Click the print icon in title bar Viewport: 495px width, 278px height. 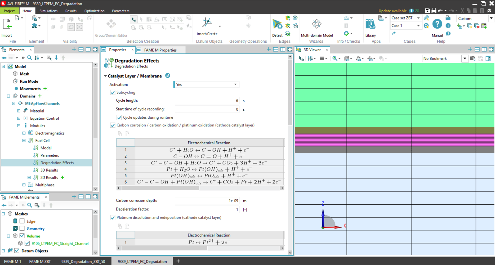click(x=434, y=11)
